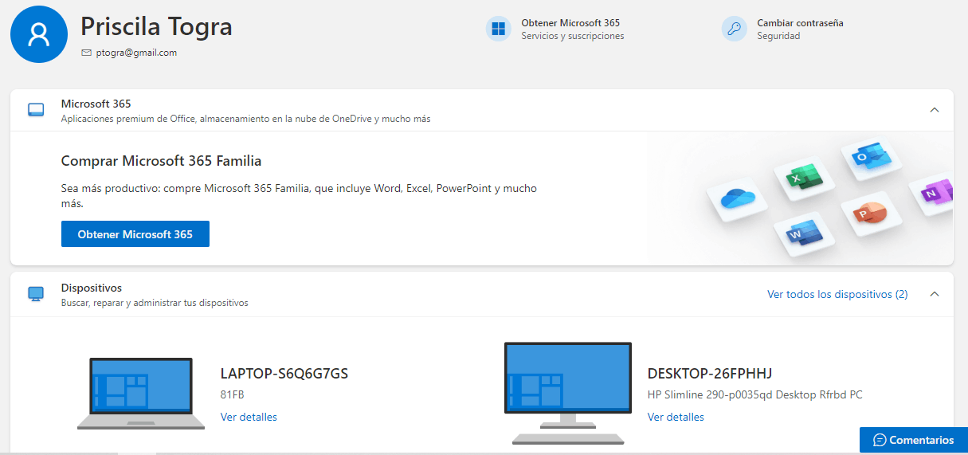Click the laptop icon in Microsoft 365 header

[x=36, y=110]
